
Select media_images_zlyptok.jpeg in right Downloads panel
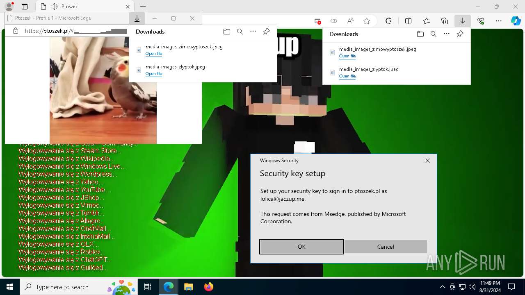369,69
